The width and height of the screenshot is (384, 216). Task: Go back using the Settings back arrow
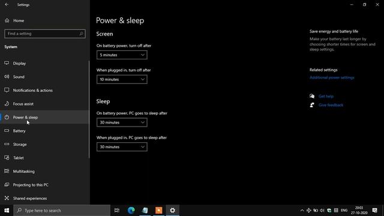point(7,5)
